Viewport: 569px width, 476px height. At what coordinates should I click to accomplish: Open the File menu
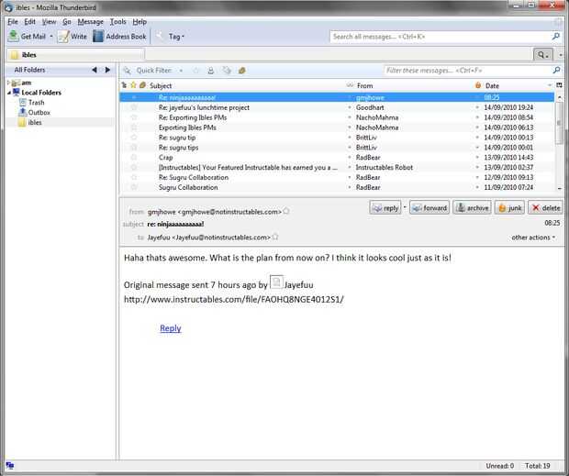point(12,22)
